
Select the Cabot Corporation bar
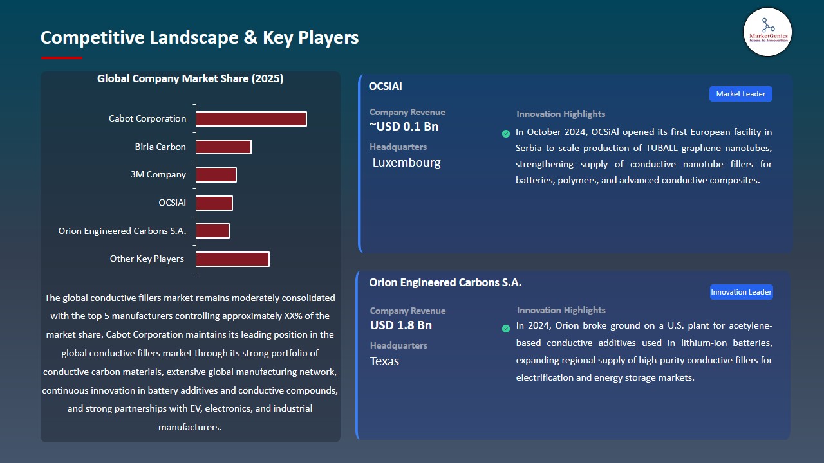[251, 119]
